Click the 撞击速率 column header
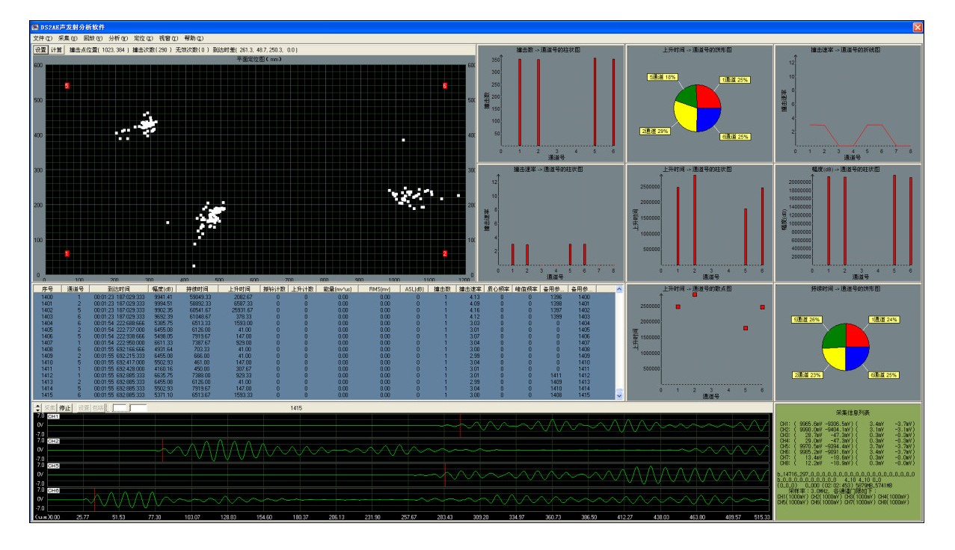Viewport: 955px width, 550px height. pyautogui.click(x=471, y=288)
